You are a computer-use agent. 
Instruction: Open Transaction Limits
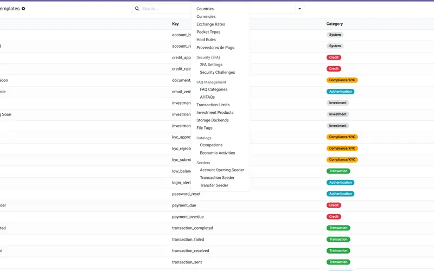[213, 105]
